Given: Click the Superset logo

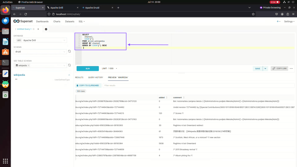Looking at the screenshot, I should pyautogui.click(x=23, y=21).
